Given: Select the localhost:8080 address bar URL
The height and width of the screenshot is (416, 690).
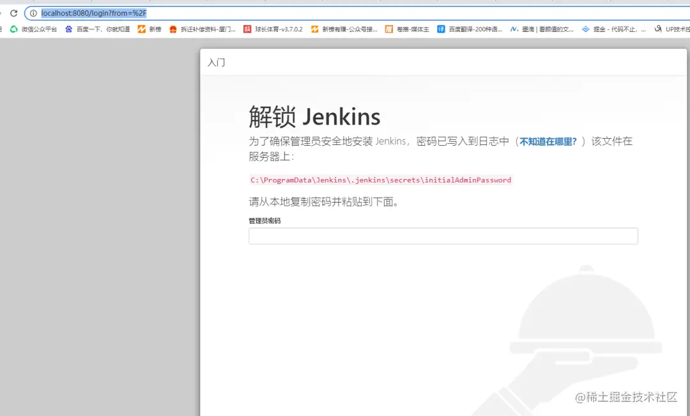Looking at the screenshot, I should point(94,13).
